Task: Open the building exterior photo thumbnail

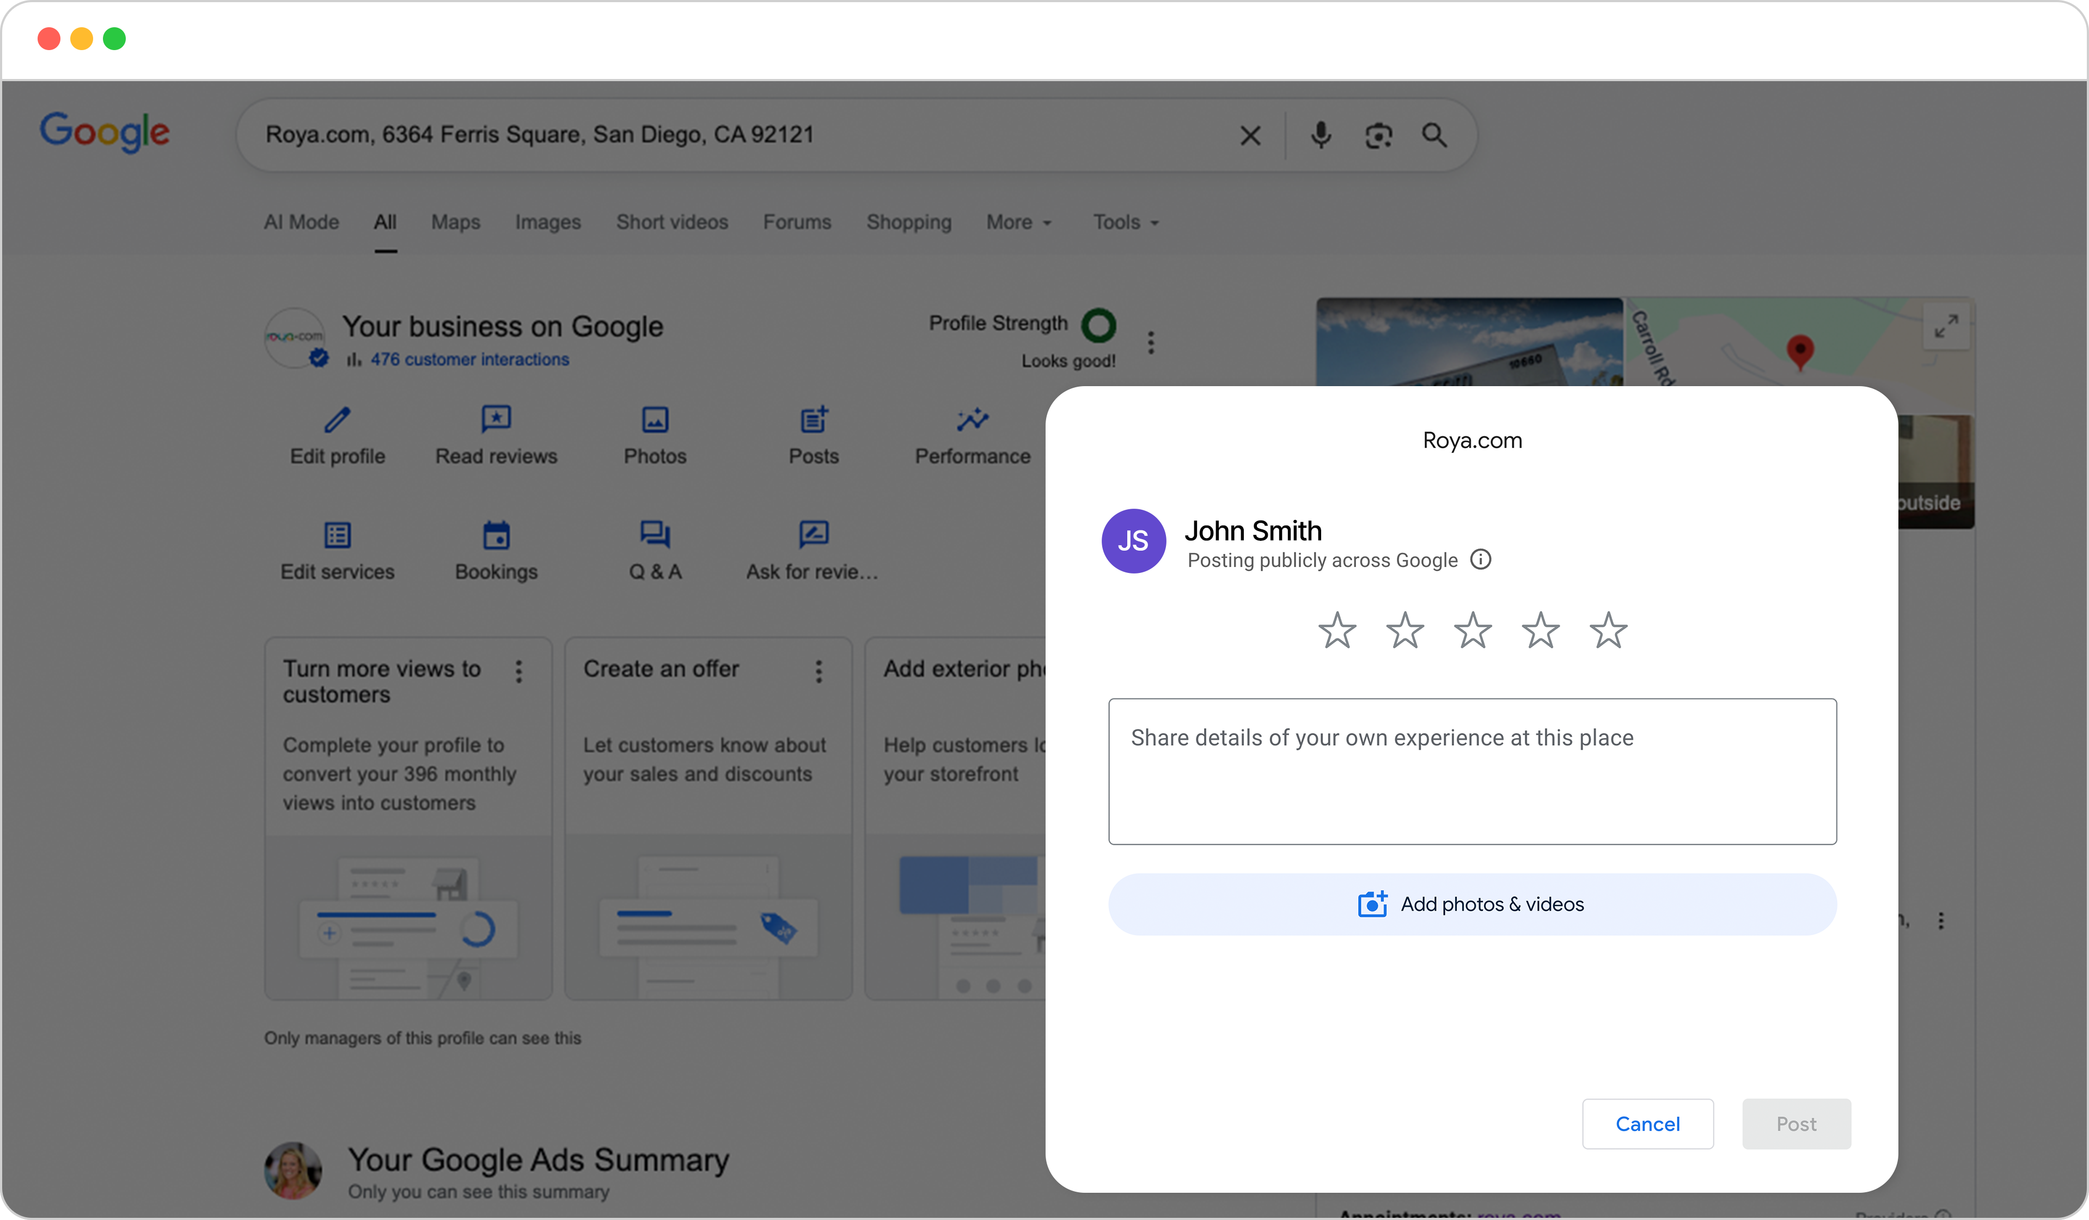Action: pyautogui.click(x=1469, y=342)
